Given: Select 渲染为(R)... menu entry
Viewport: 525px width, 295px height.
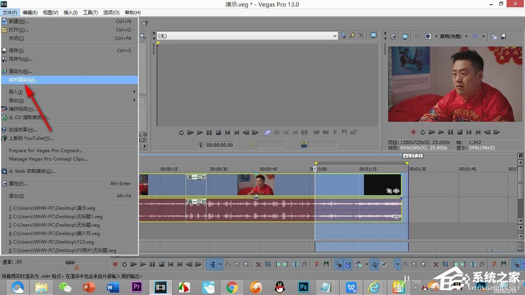Looking at the screenshot, I should click(70, 71).
